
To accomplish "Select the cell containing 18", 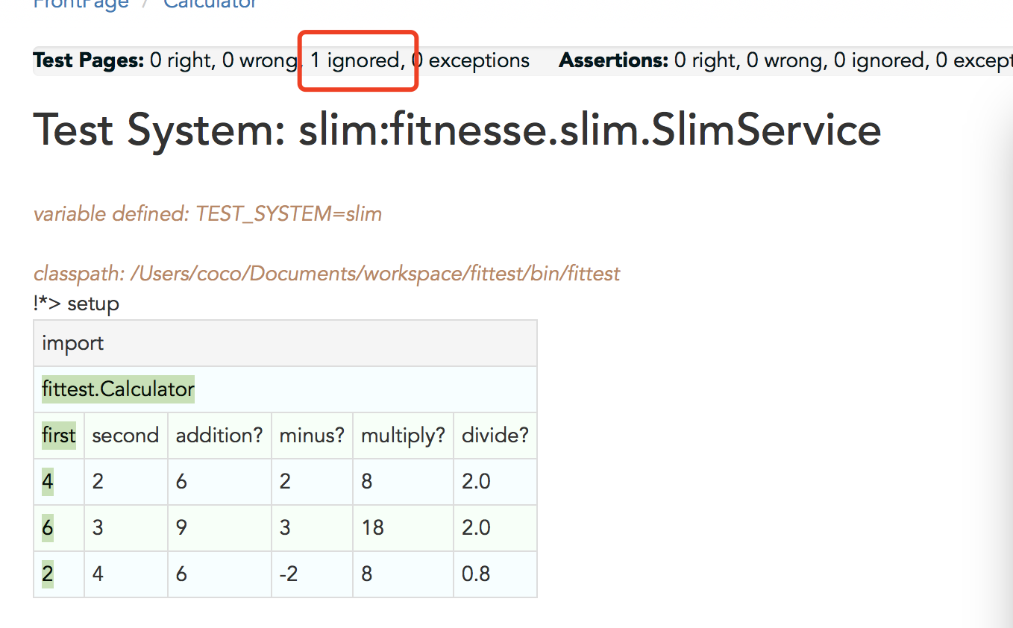I will (403, 528).
